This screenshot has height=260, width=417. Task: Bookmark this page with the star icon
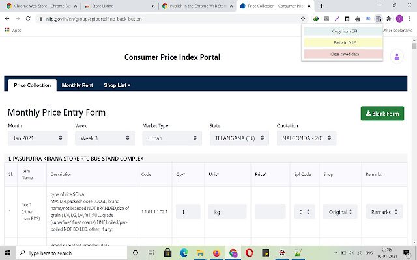click(x=302, y=19)
